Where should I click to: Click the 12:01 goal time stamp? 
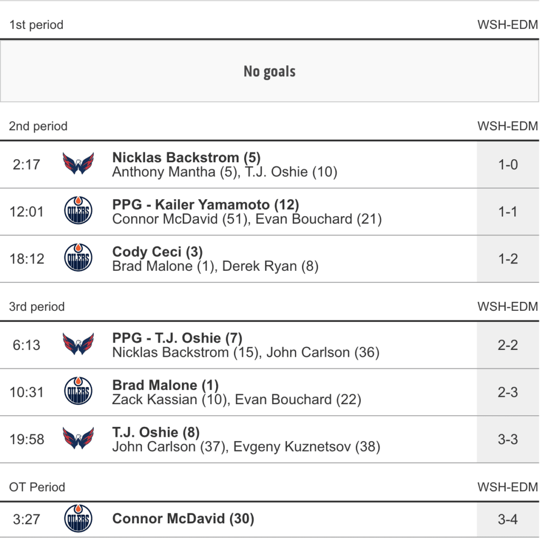[x=27, y=212]
